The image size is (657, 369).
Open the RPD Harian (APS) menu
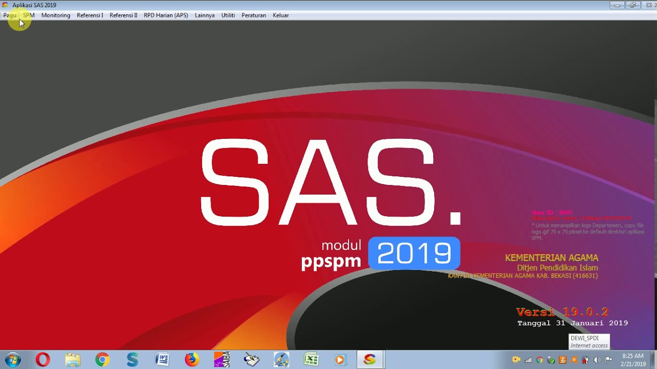point(166,15)
